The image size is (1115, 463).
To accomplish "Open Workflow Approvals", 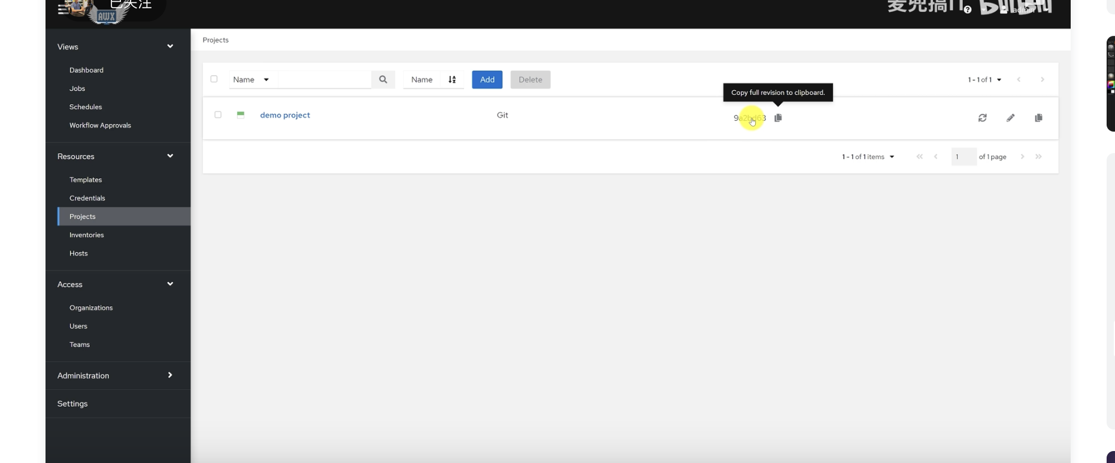I will tap(100, 126).
